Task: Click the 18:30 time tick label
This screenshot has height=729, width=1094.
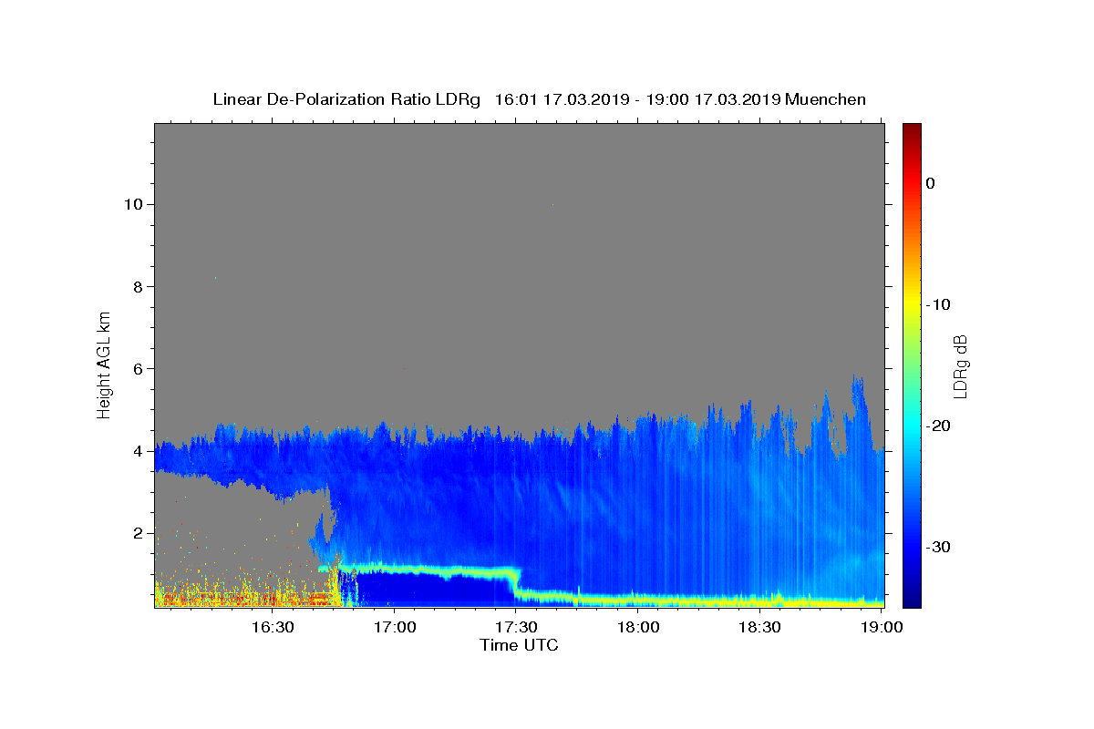Action: 759,627
